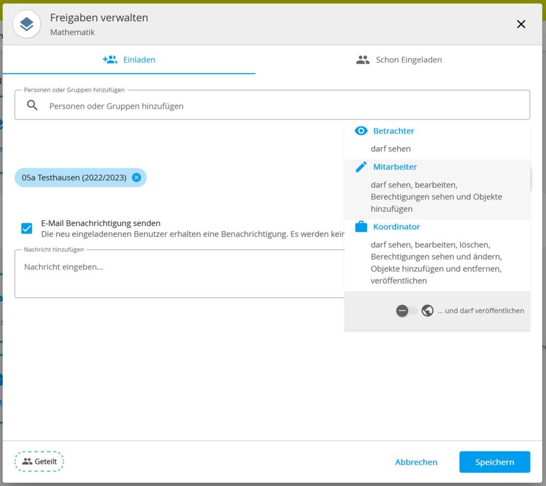Choose Mitarbeiter role from the list
Screen dimensions: 546x486
[437, 189]
